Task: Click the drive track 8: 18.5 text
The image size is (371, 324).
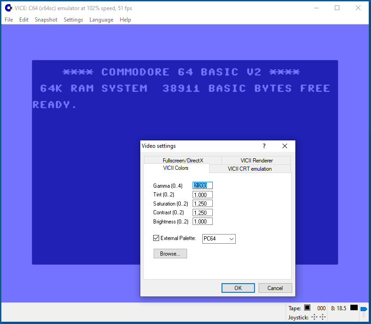Action: 338,308
